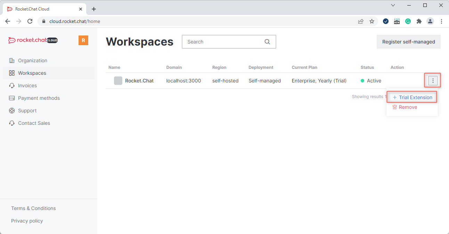The image size is (449, 234).
Task: Click the browser forward arrow
Action: [19, 21]
